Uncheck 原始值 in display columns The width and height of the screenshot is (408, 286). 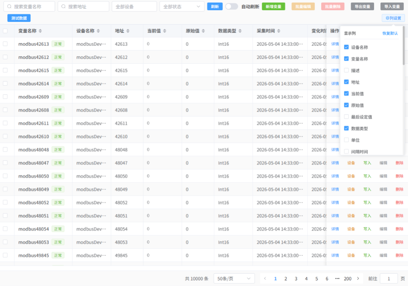pos(346,105)
